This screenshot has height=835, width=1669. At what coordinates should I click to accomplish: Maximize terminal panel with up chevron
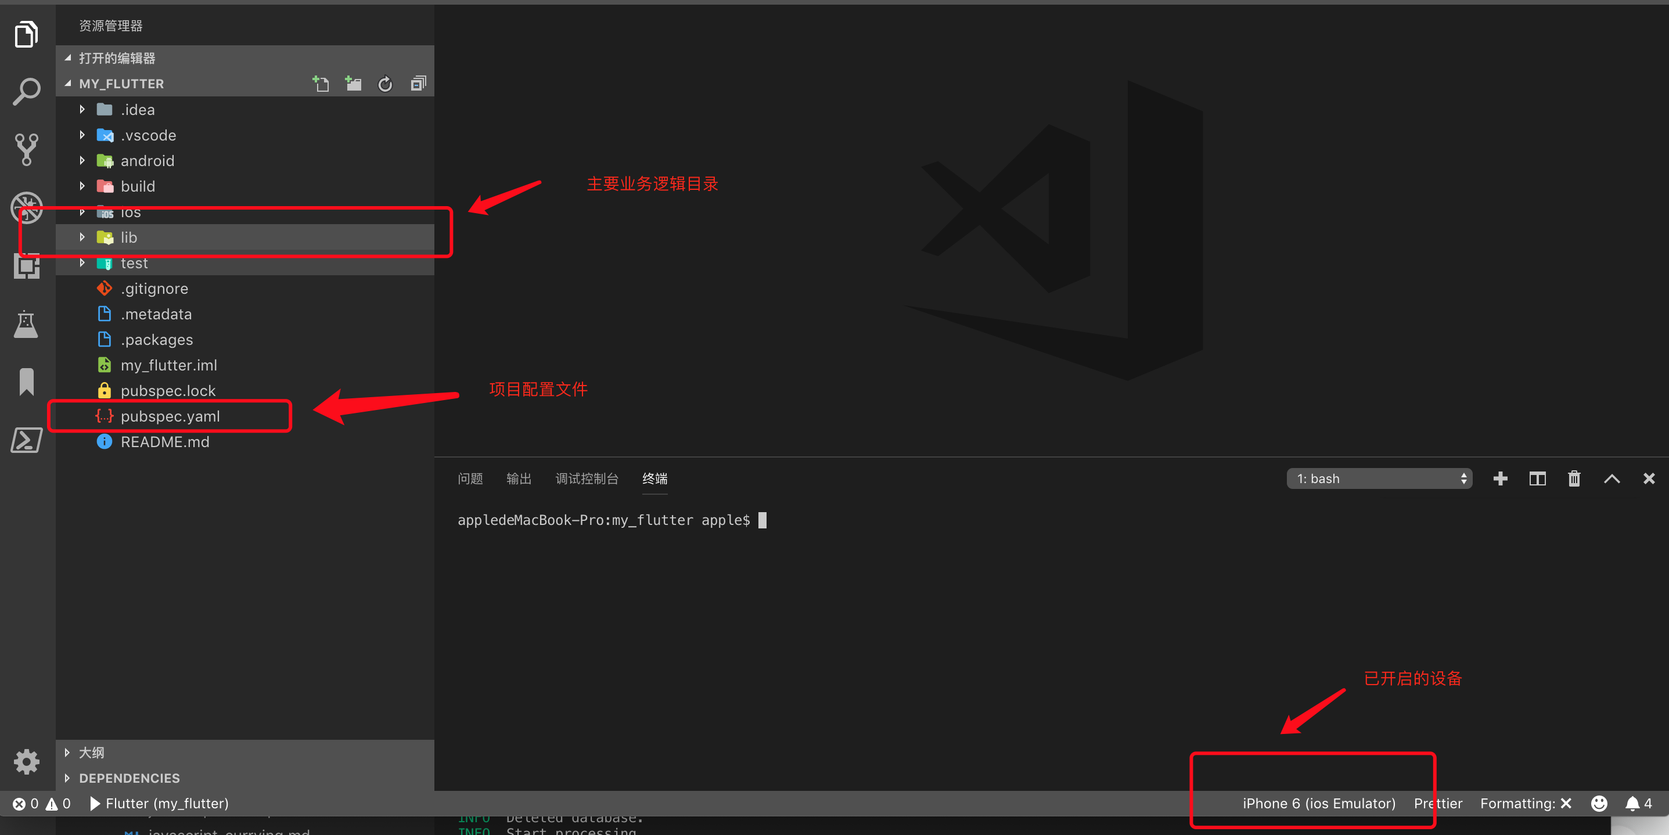(x=1612, y=478)
